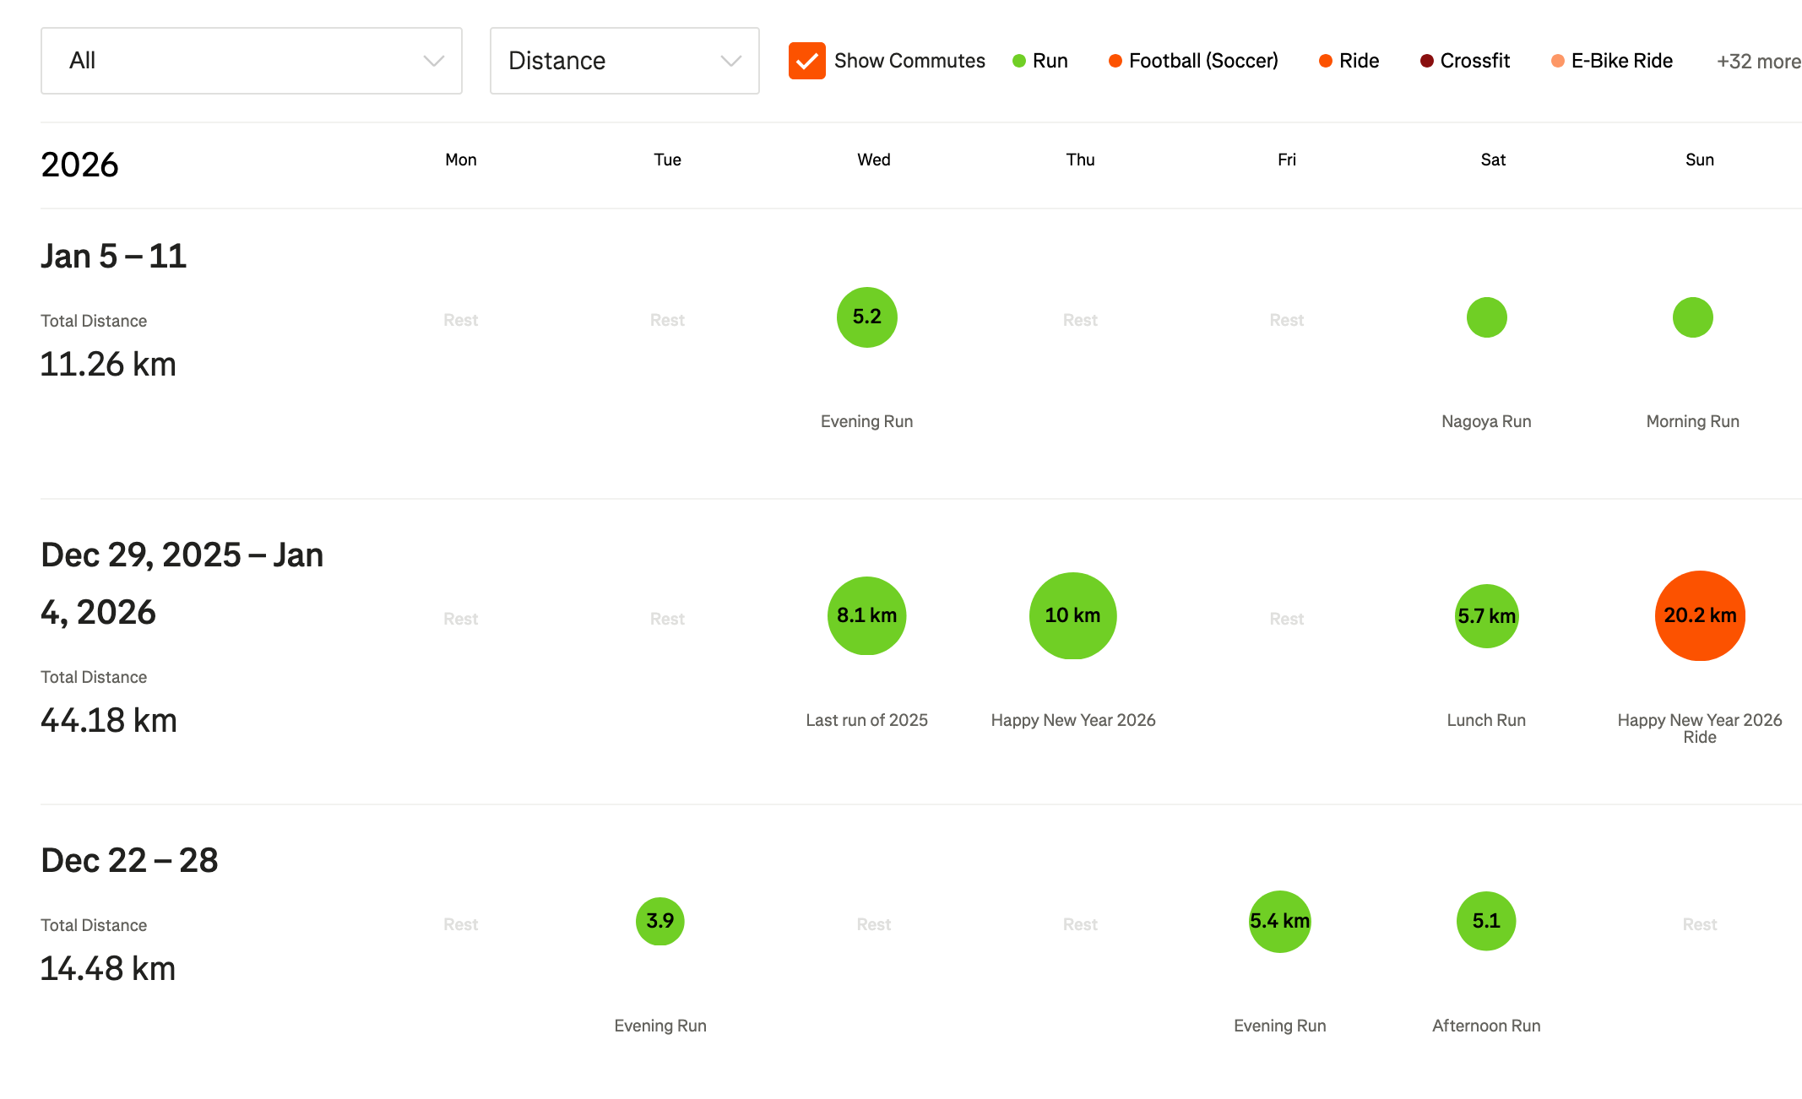Click the 5.1 Afternoon Run bubble

click(x=1485, y=921)
